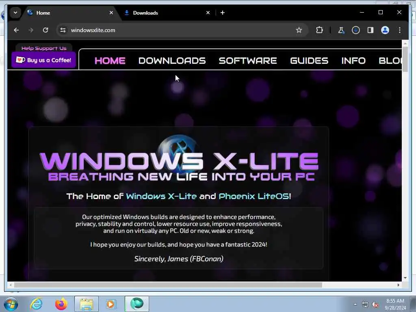Bookmark this page with the star icon
The image size is (416, 312).
[x=299, y=30]
